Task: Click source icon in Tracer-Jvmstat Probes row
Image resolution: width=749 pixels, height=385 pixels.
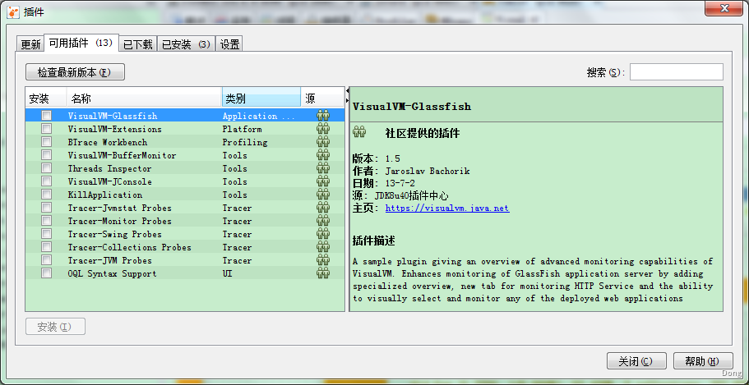Action: point(323,208)
